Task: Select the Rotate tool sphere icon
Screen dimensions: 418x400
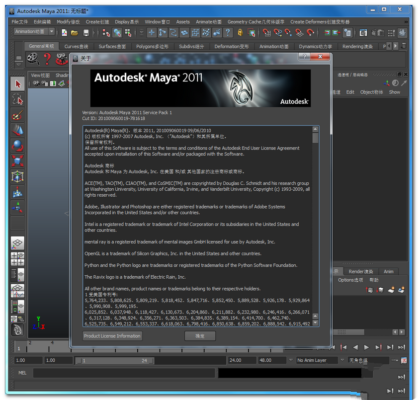Action: point(17,146)
